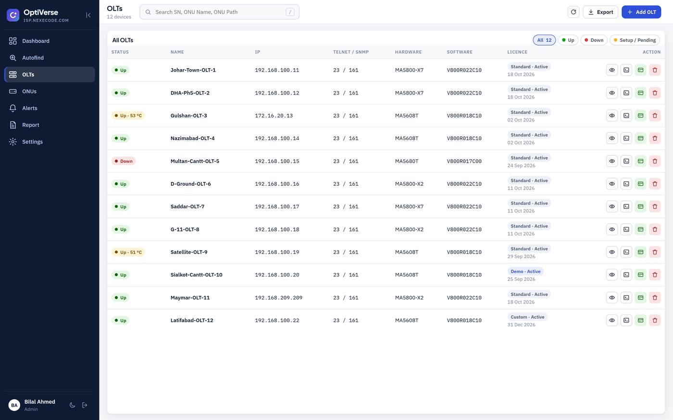View details of Johar-Town-OLT-1
This screenshot has height=420, width=673.
coord(612,70)
